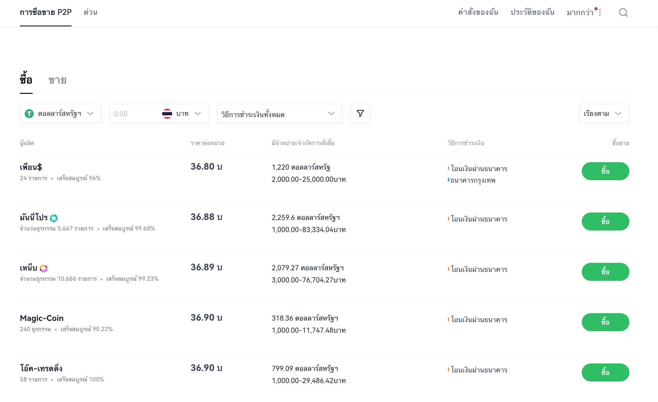Click ซื้อ button for โอ๊ค-เทรดดิ้ง offer
Image resolution: width=658 pixels, height=402 pixels.
(605, 372)
